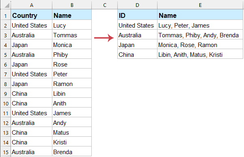Click the ID header cell
The height and width of the screenshot is (157, 244).
click(137, 15)
